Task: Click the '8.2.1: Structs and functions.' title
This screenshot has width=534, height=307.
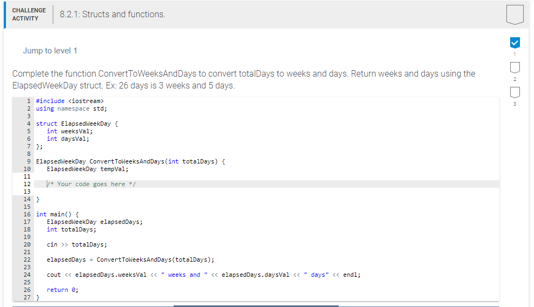Action: [113, 14]
